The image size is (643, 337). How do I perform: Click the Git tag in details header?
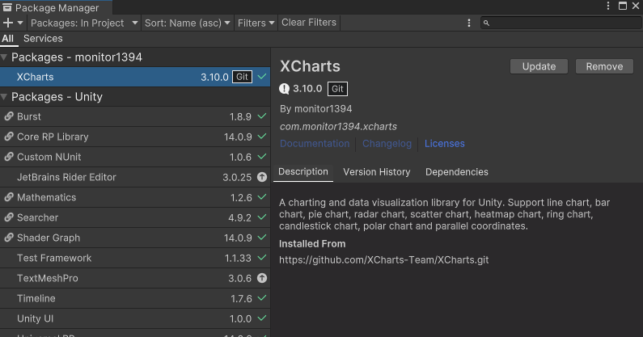pyautogui.click(x=337, y=89)
